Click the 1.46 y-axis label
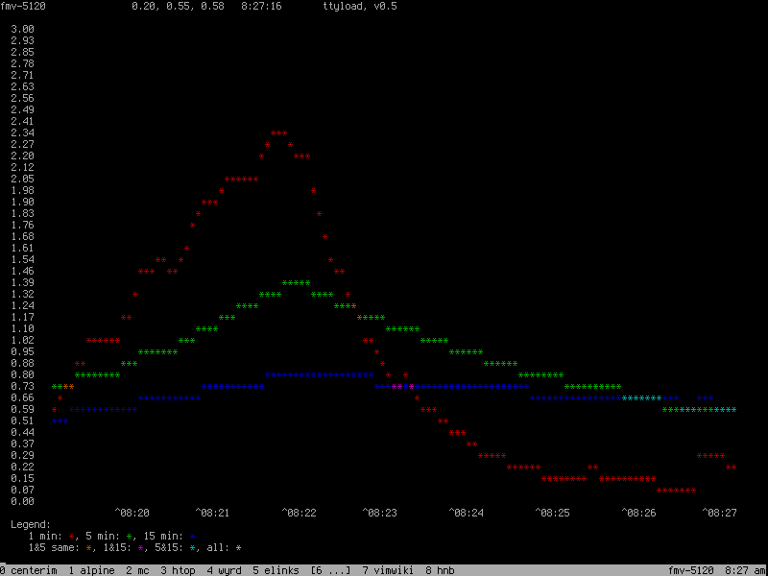 [22, 271]
